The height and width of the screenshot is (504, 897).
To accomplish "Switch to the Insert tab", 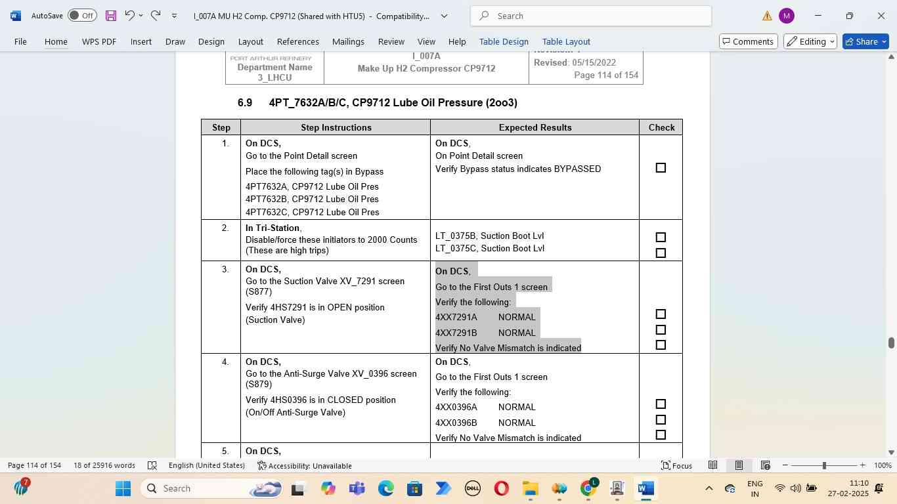I will point(141,41).
